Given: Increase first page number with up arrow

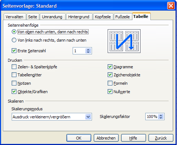Looking at the screenshot, I should [x=88, y=50].
